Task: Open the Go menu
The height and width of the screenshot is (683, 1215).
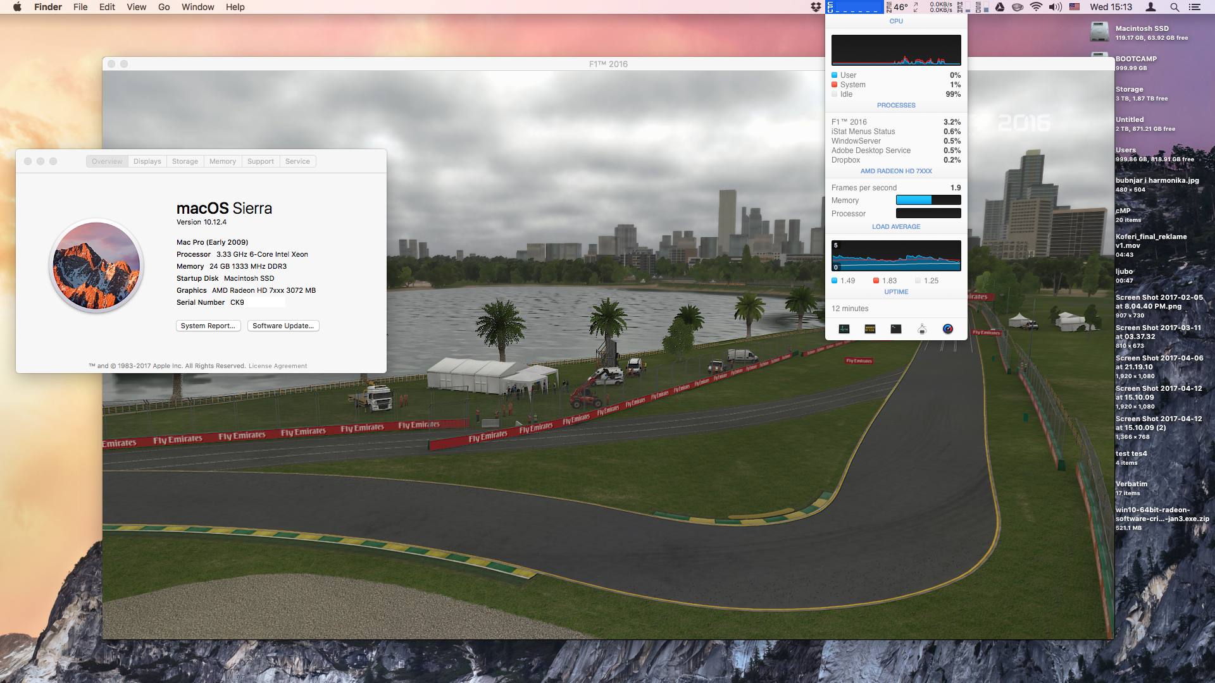Action: (164, 7)
